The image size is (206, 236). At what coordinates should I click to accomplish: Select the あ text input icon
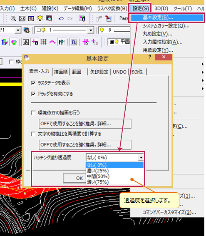[26, 42]
